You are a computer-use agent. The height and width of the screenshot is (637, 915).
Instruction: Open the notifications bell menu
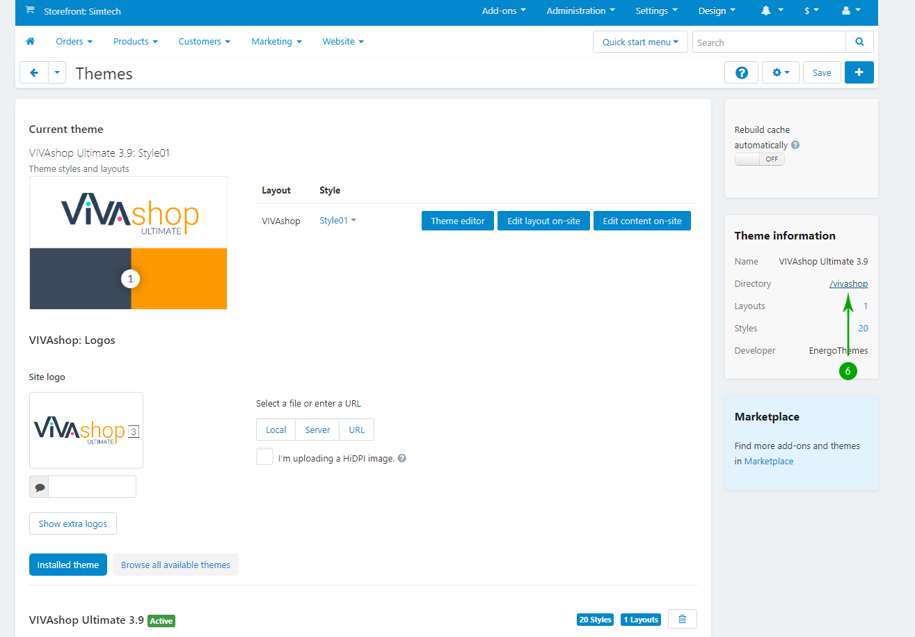(x=772, y=11)
